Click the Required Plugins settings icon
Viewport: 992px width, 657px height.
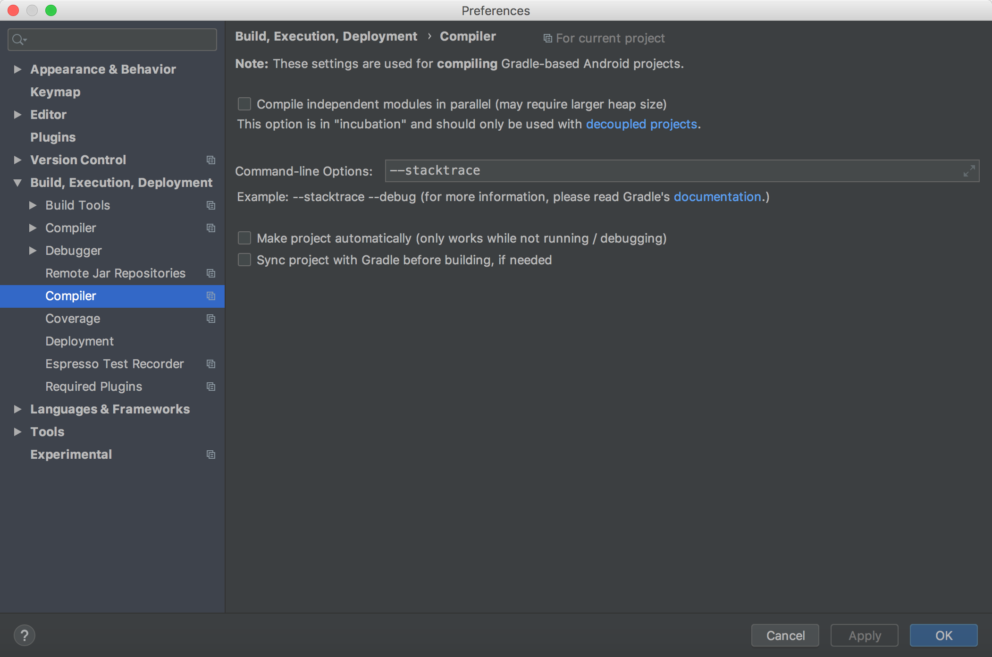tap(210, 386)
